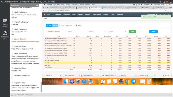Open Traffic Sources section
This screenshot has width=173, height=97.
tap(97, 15)
